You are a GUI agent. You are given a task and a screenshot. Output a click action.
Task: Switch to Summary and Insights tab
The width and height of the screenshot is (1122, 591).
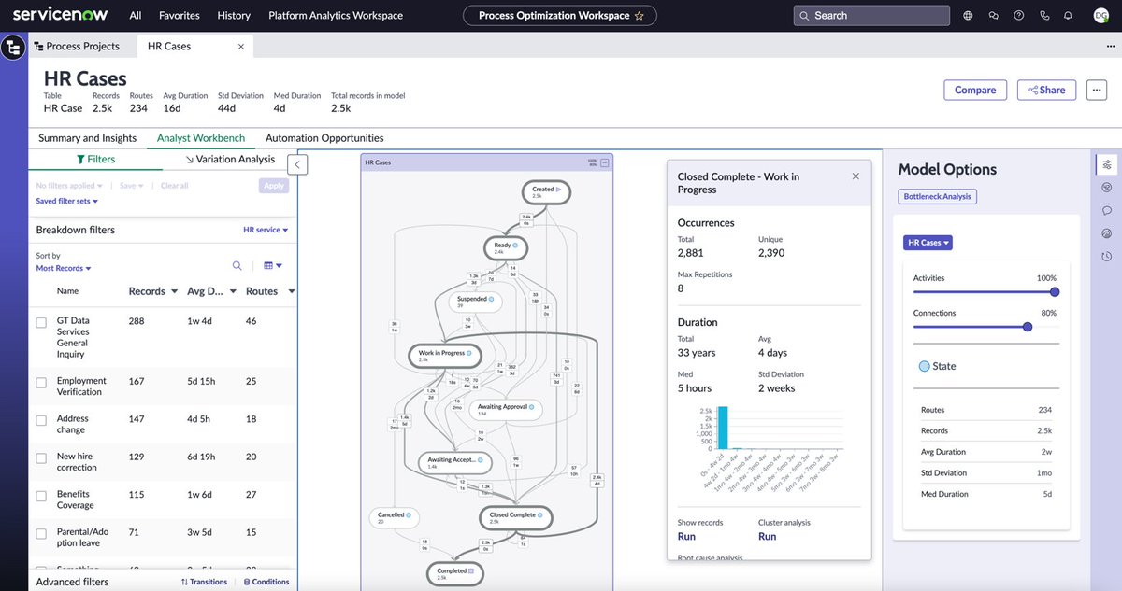[87, 138]
